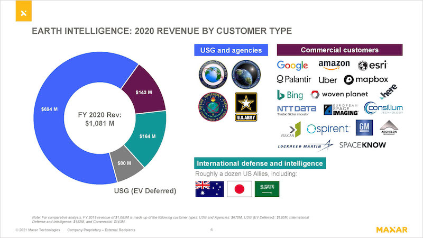Click the Maxar wordmark in footer
Screen dimensions: 423x238
pyautogui.click(x=392, y=230)
